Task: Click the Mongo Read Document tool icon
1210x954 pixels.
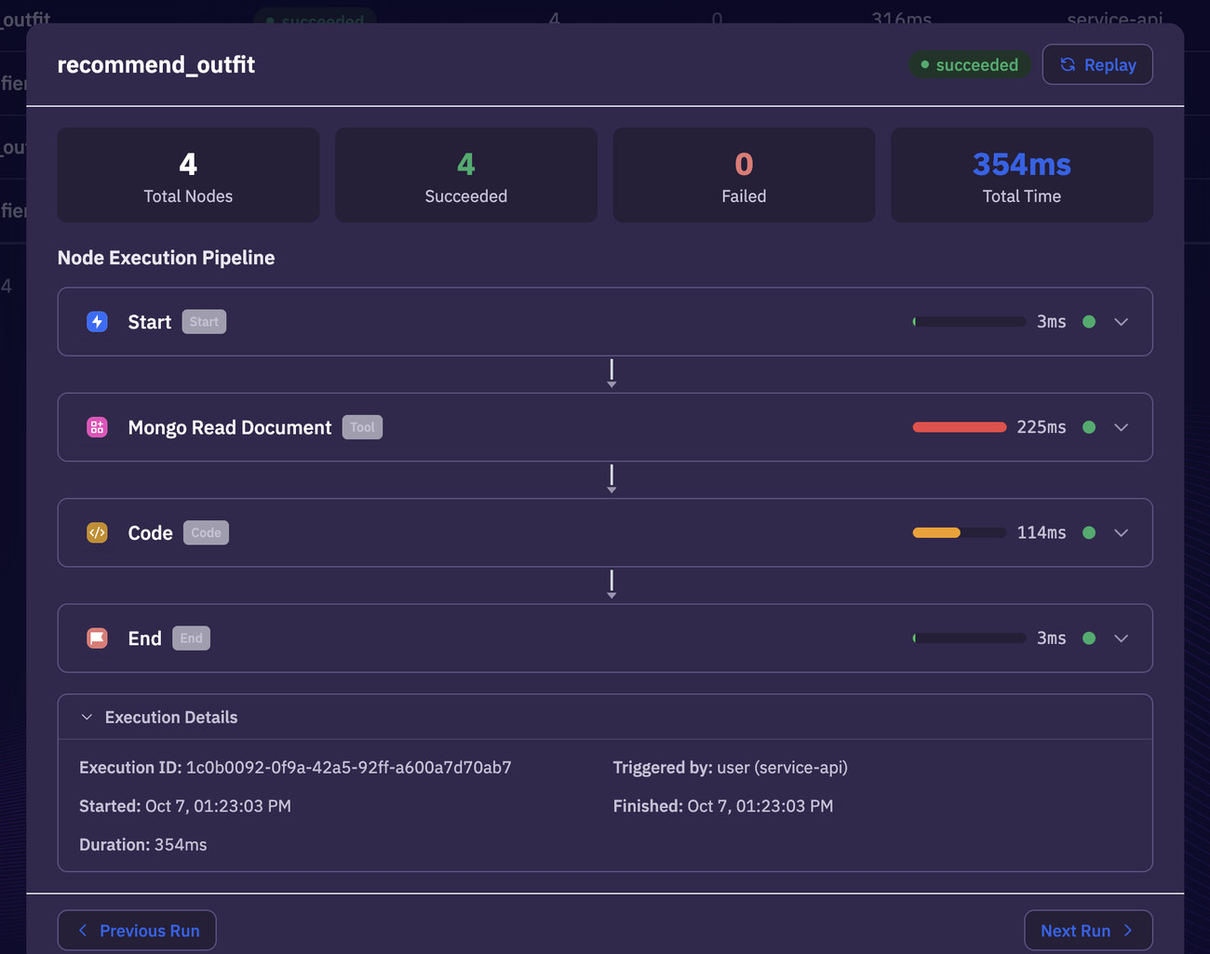Action: [97, 427]
